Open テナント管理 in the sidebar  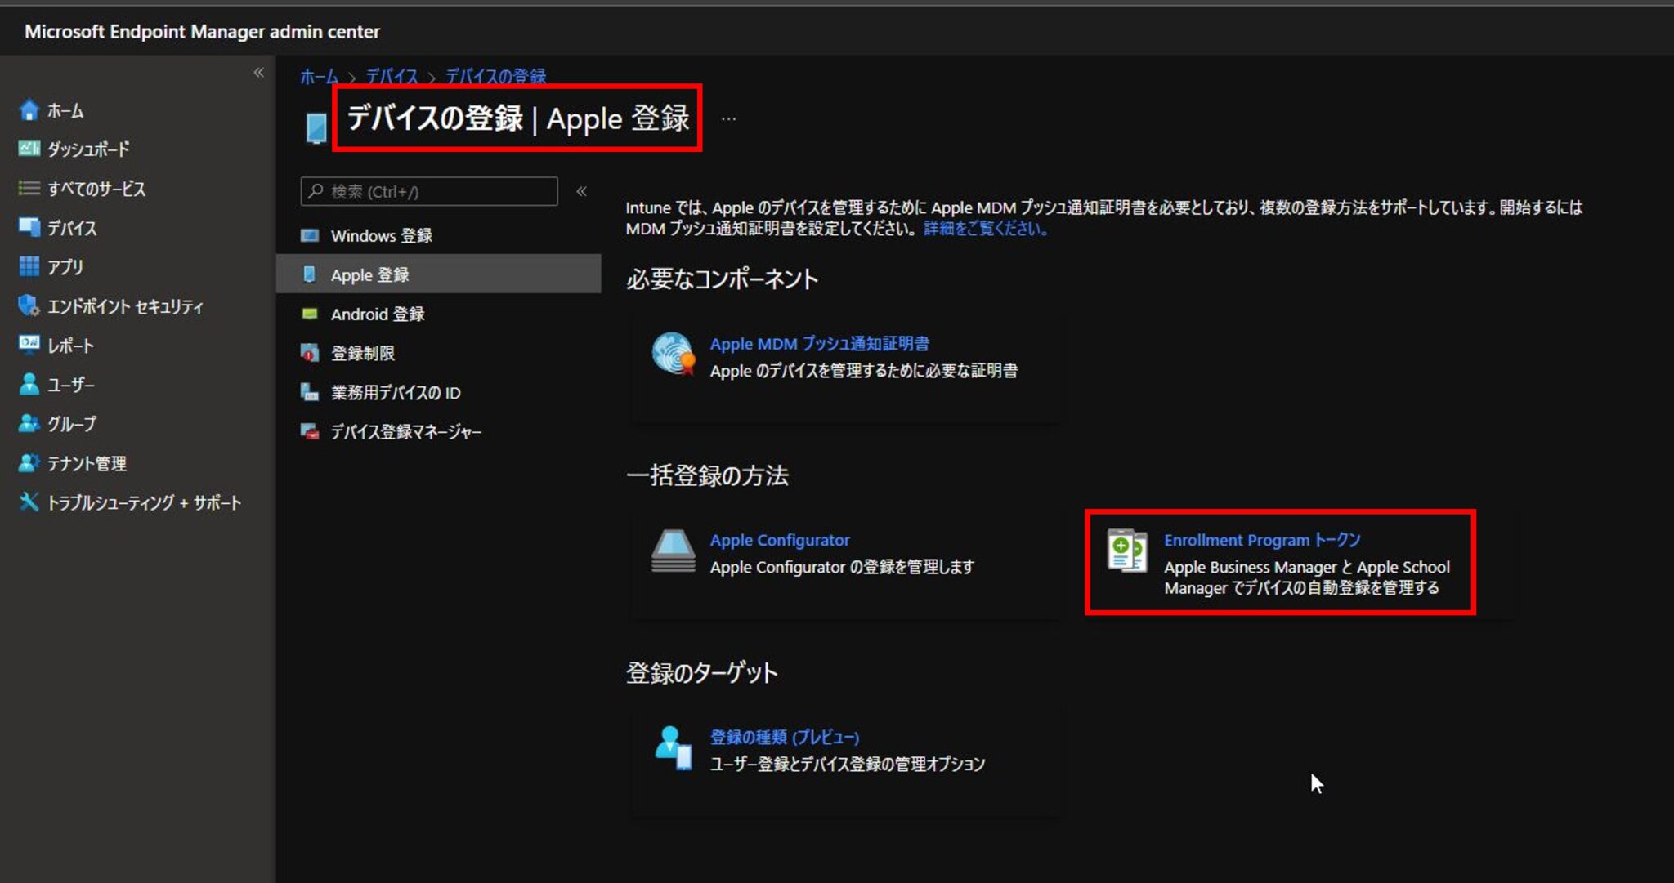pyautogui.click(x=87, y=463)
